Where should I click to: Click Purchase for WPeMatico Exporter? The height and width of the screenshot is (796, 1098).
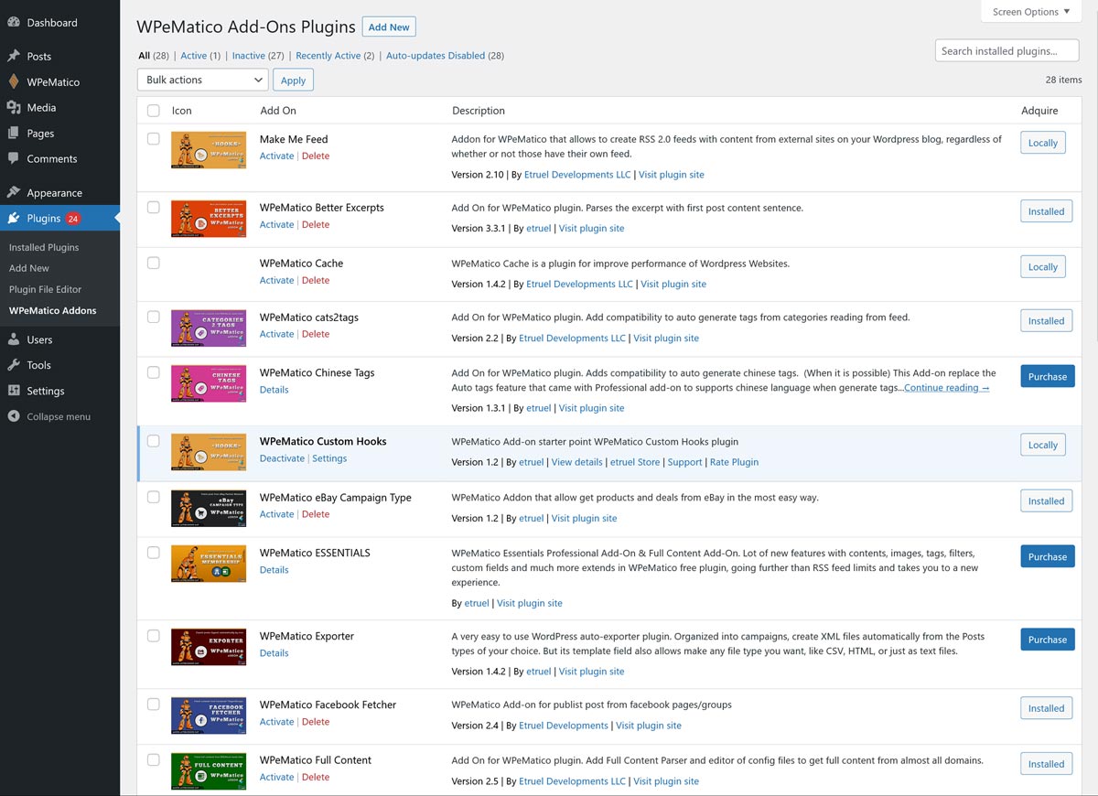tap(1048, 640)
